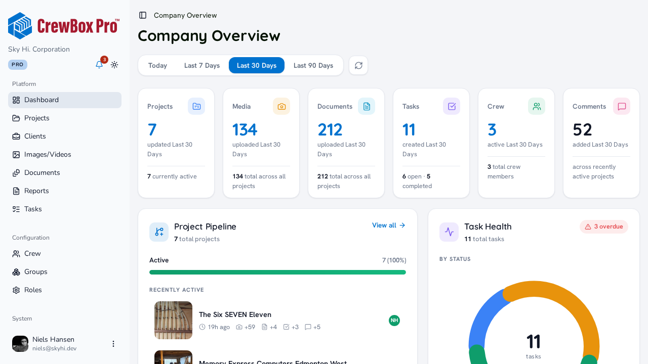Click the PRO plan badge
This screenshot has width=648, height=364.
[18, 65]
